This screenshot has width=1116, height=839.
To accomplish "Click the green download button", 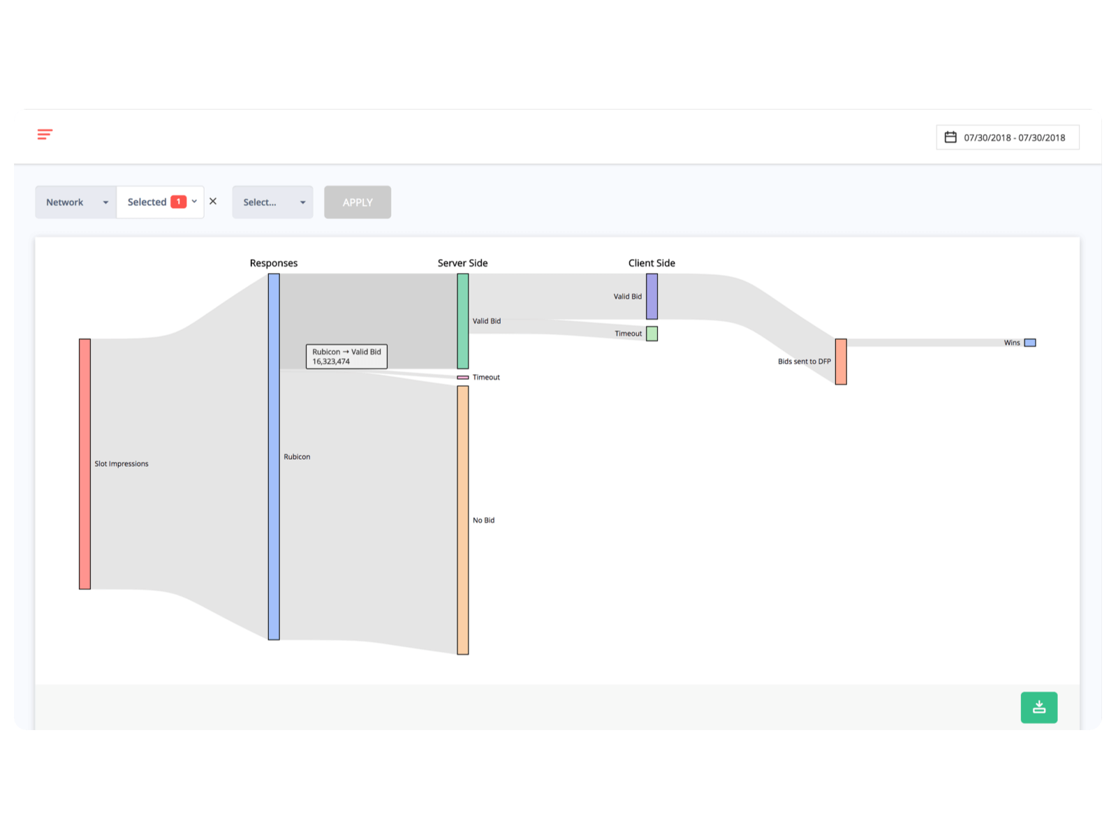I will pos(1038,707).
